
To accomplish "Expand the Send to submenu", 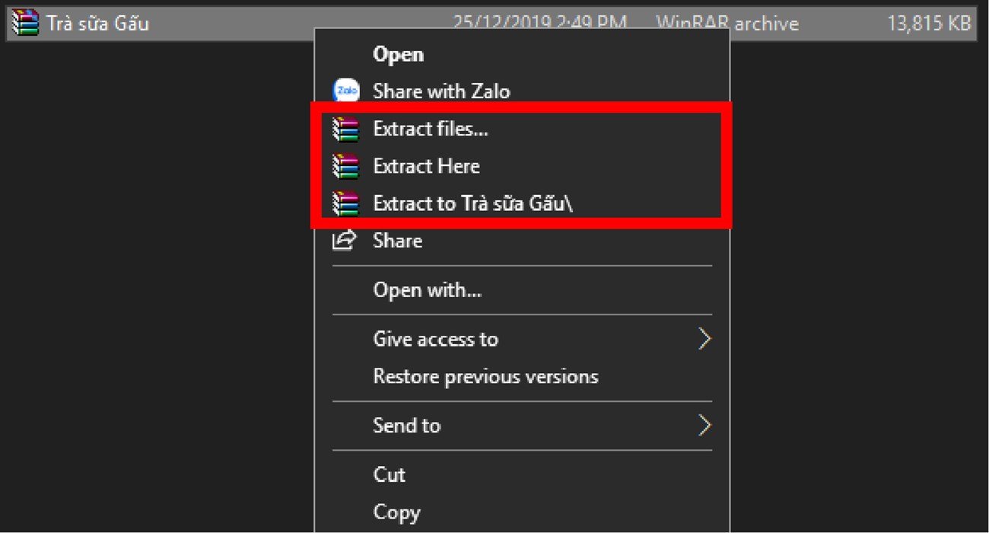I will point(407,426).
